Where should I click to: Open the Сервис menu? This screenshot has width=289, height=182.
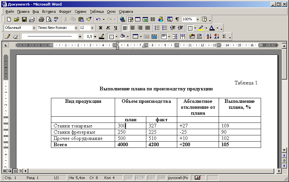[81, 11]
